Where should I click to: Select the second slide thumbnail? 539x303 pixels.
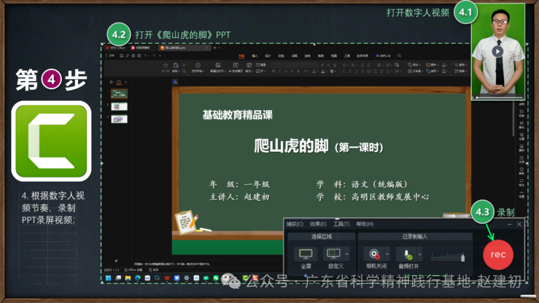point(119,106)
